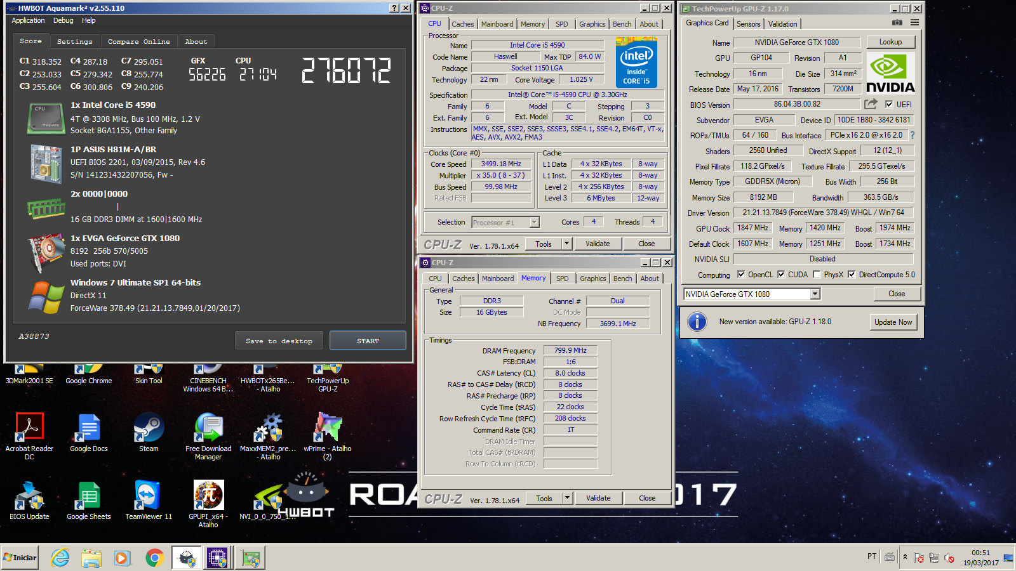Click the total score 276072 in Aquamark
1016x571 pixels.
[x=346, y=70]
